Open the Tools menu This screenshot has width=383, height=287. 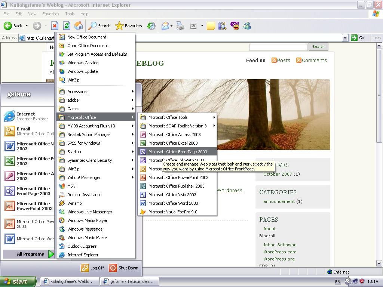[70, 14]
